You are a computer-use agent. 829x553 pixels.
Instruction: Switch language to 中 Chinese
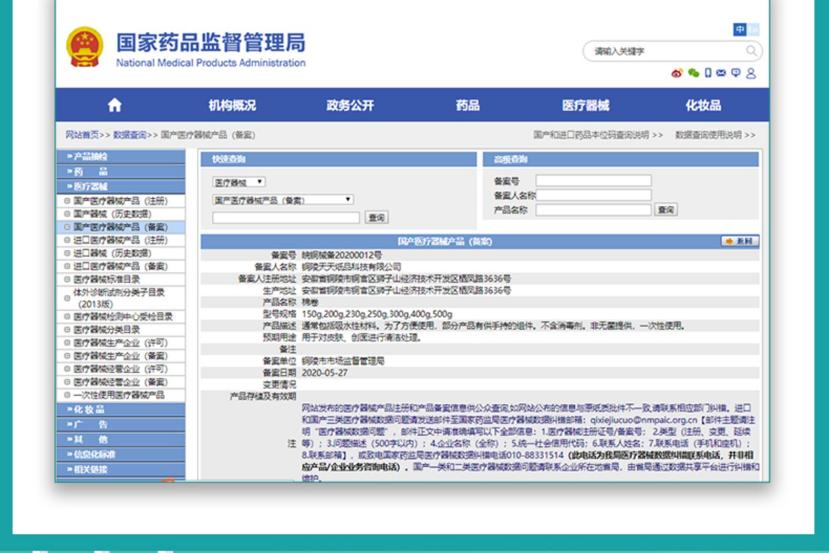pos(739,30)
